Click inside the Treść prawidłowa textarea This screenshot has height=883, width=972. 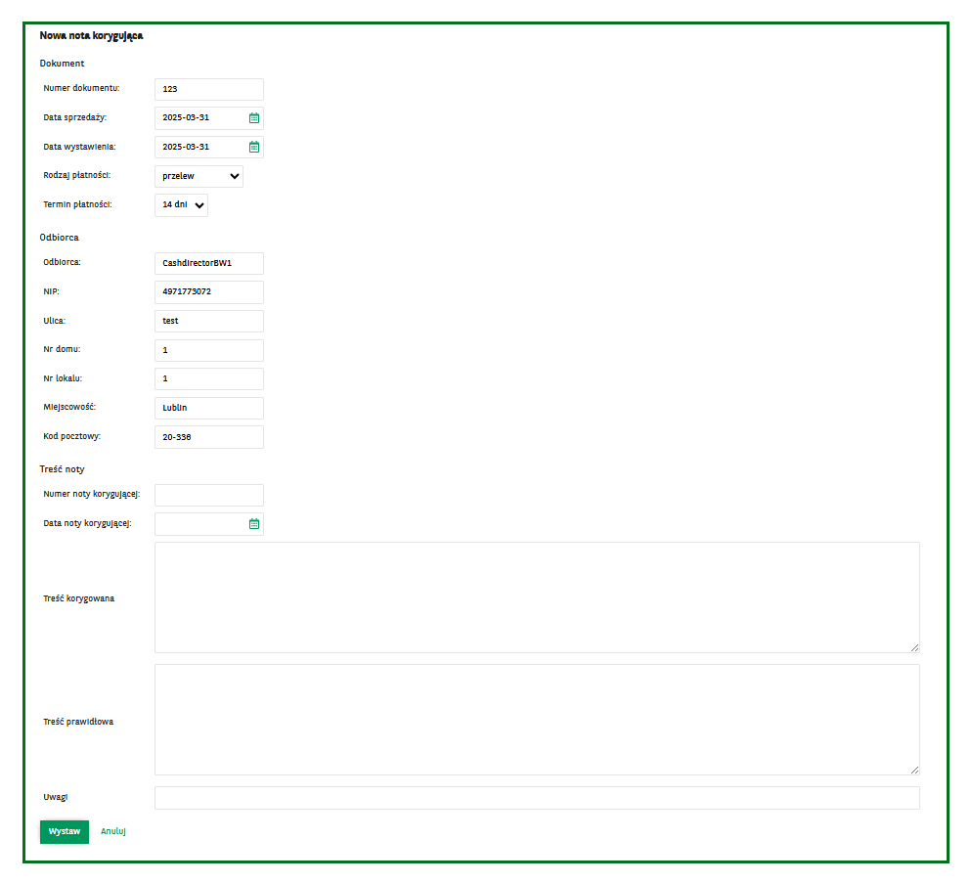pyautogui.click(x=537, y=720)
